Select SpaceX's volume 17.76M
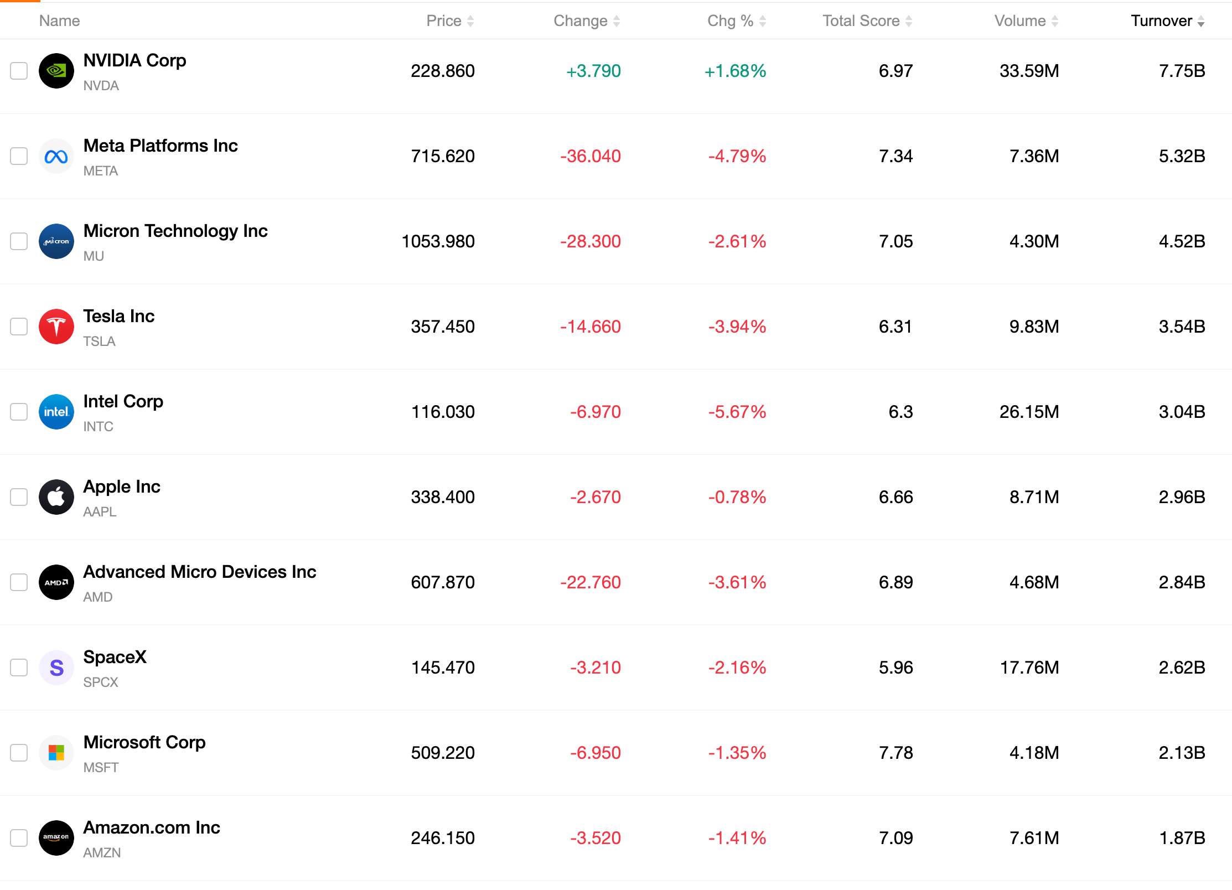The height and width of the screenshot is (890, 1232). pos(1029,667)
